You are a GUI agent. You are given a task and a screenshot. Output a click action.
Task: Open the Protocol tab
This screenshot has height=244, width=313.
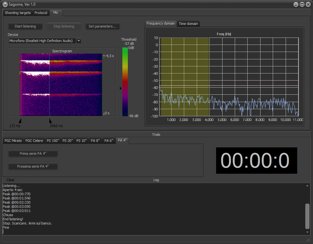[x=41, y=13]
